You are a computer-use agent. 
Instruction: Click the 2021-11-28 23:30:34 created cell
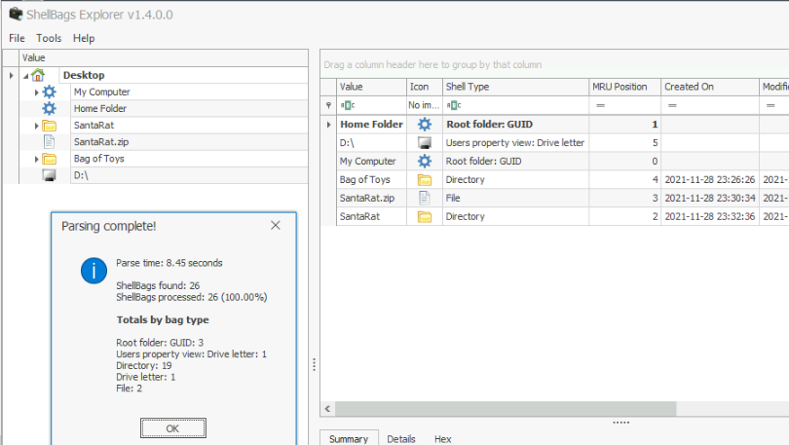[710, 198]
